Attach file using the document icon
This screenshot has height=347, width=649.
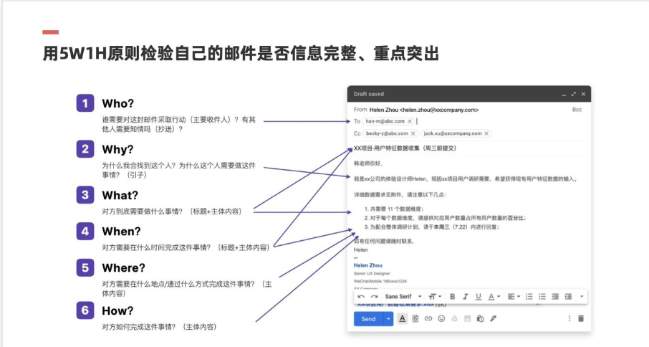[x=415, y=318]
